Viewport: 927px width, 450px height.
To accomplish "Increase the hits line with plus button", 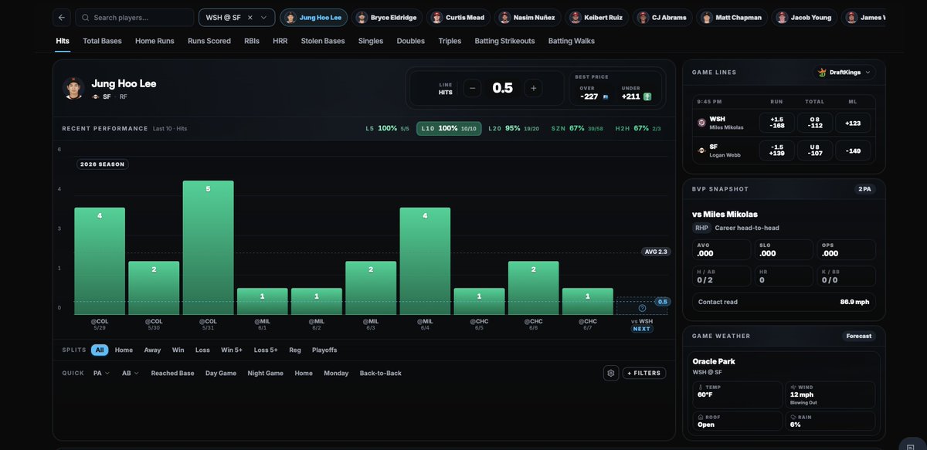I will (x=533, y=88).
